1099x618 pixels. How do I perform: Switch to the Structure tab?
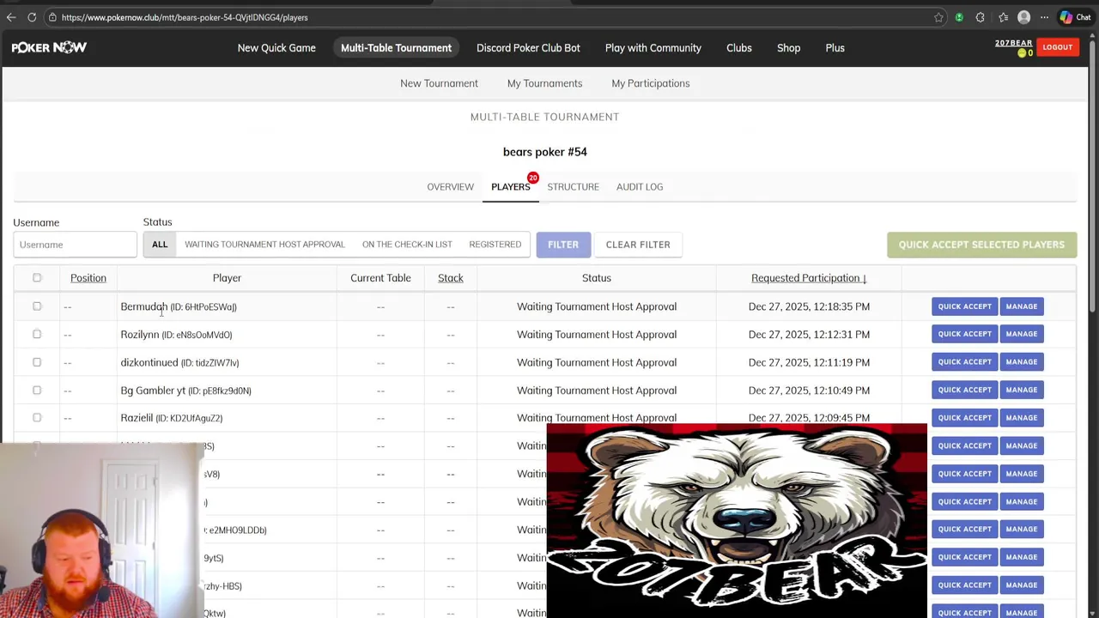click(x=573, y=187)
